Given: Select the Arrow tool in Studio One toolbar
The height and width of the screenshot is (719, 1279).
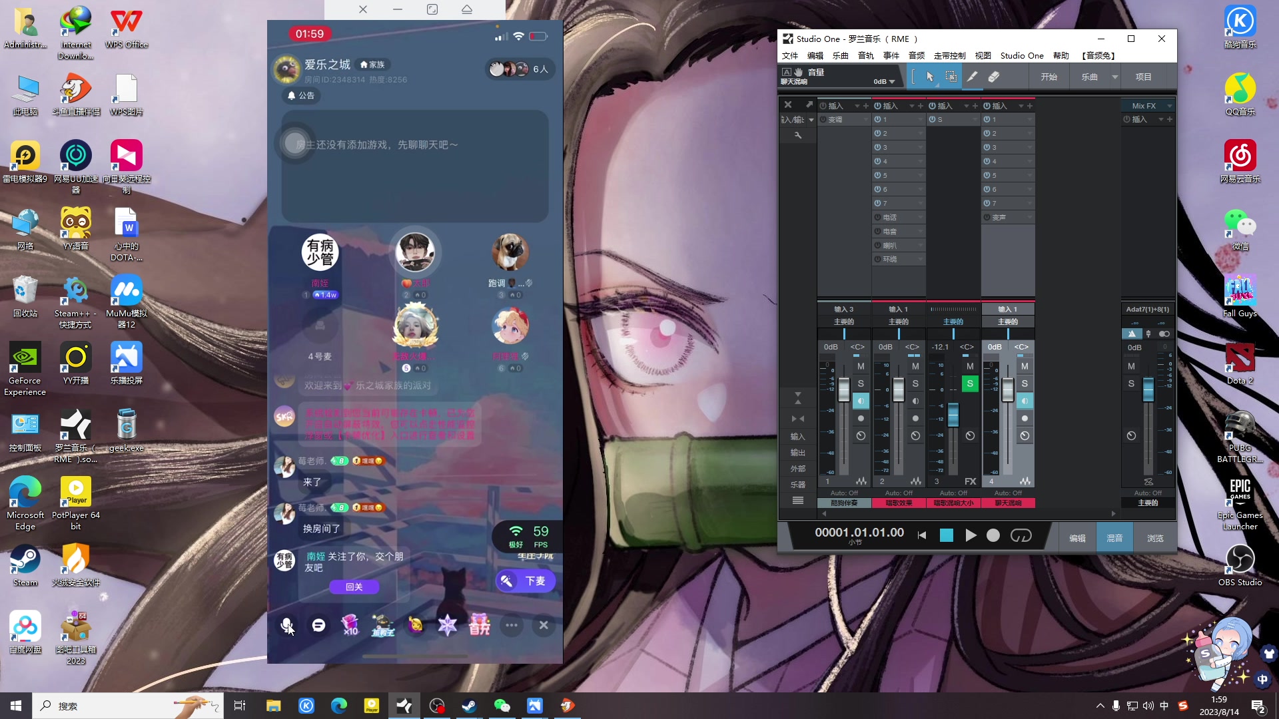Looking at the screenshot, I should pos(931,77).
